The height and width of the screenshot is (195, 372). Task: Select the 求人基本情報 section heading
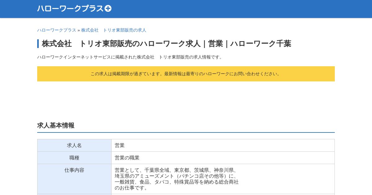tap(56, 125)
